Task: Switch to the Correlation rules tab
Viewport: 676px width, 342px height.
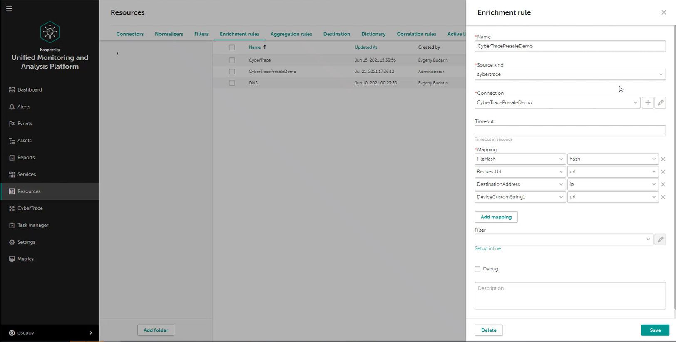Action: click(417, 34)
